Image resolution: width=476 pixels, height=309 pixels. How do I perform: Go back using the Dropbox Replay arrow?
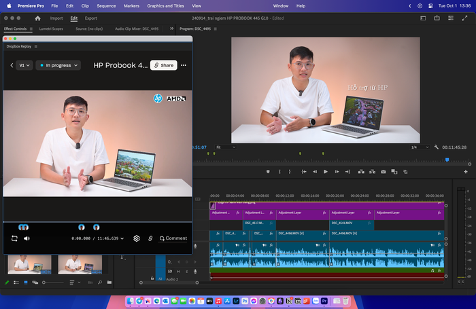(x=12, y=65)
